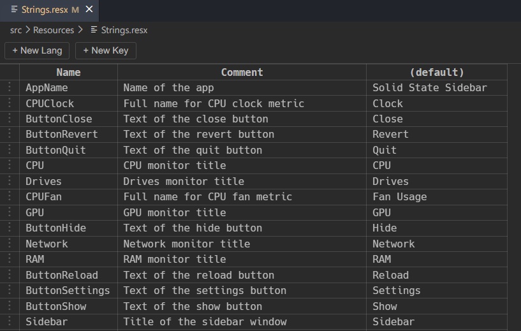Select the RAM name cell
521x331 pixels.
[x=68, y=260]
